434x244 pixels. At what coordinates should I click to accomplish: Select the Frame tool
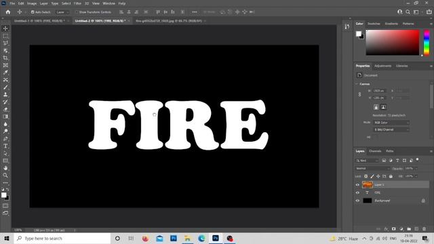(x=5, y=65)
